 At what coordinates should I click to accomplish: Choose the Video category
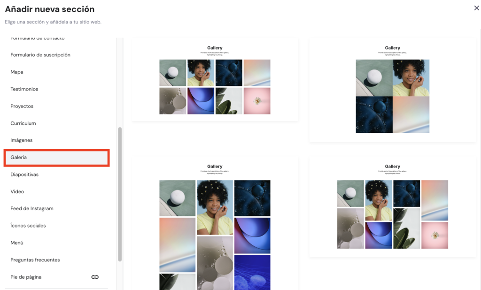pyautogui.click(x=57, y=191)
